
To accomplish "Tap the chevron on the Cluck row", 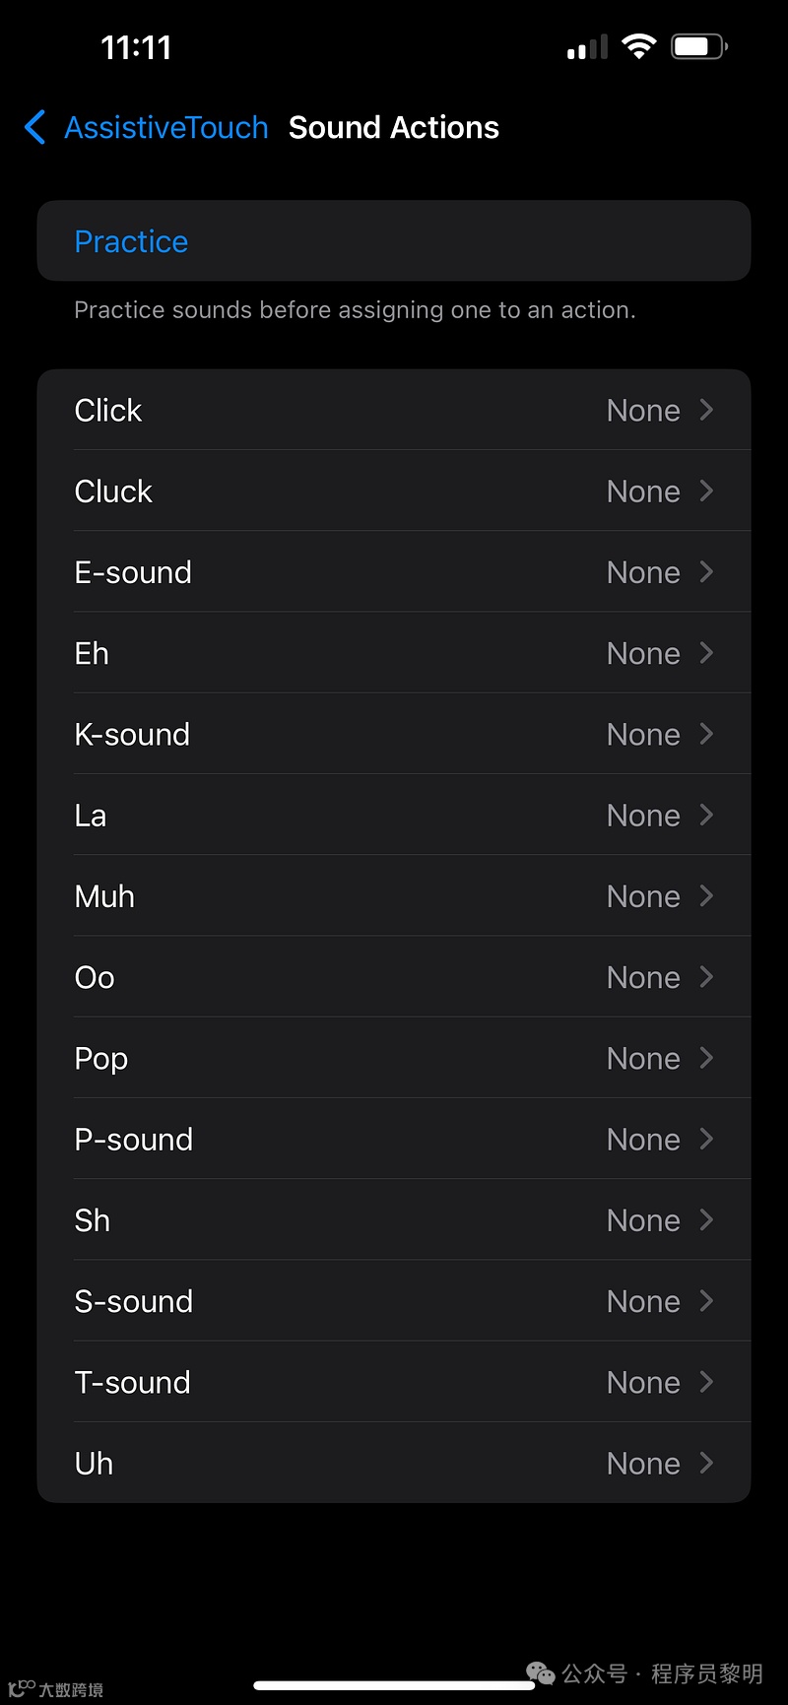I will pos(706,491).
